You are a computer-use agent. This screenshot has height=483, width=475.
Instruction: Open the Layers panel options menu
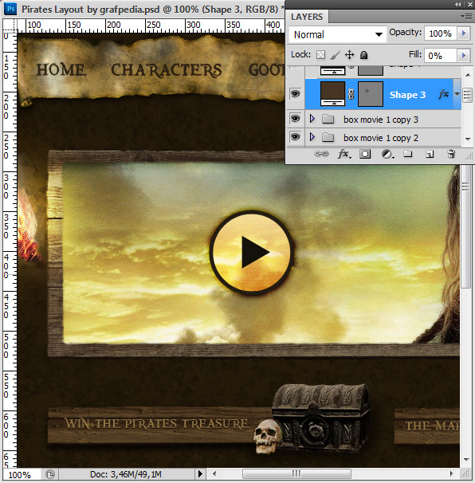click(466, 16)
